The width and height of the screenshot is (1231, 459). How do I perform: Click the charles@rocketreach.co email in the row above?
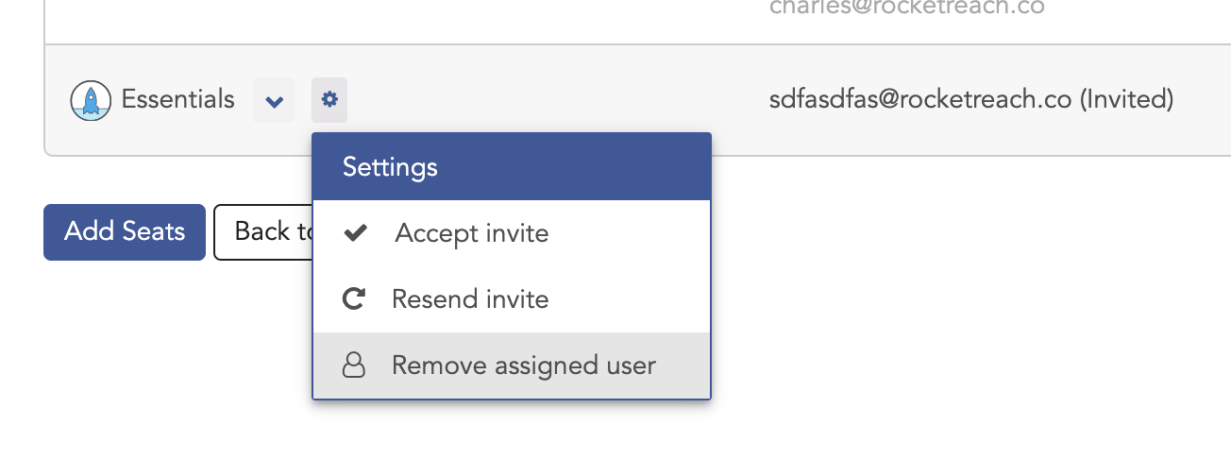[x=906, y=7]
